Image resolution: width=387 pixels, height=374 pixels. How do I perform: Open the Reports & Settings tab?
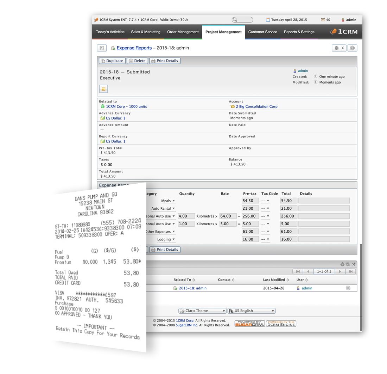(299, 32)
